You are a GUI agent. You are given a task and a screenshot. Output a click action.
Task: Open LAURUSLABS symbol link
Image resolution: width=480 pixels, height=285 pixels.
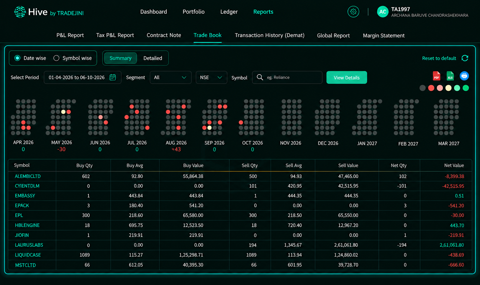click(x=29, y=245)
